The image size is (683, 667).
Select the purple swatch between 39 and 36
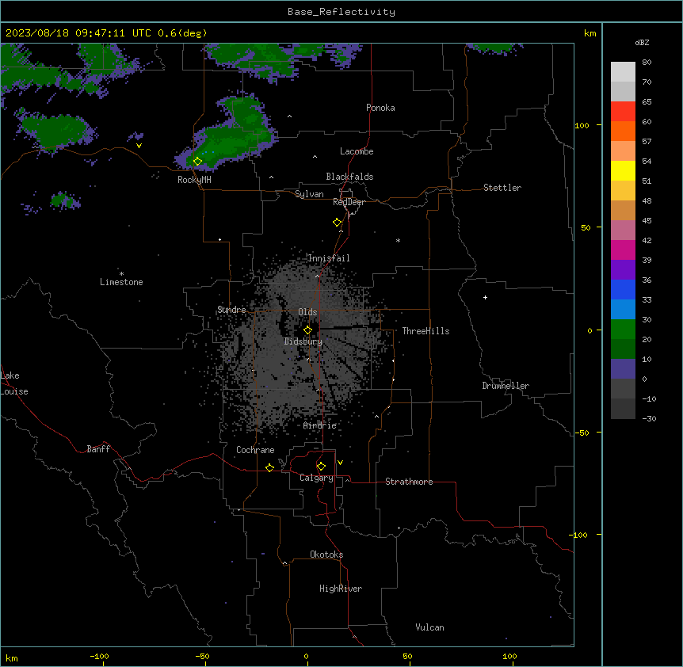point(623,269)
